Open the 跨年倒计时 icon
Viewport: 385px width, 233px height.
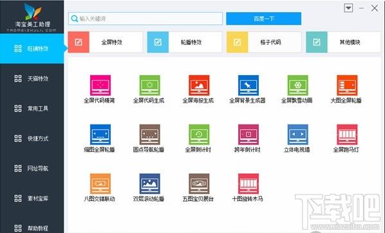pos(249,134)
